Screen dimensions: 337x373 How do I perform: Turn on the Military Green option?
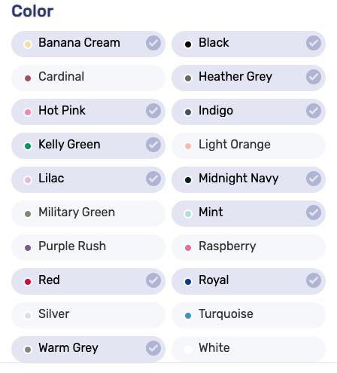(x=88, y=213)
